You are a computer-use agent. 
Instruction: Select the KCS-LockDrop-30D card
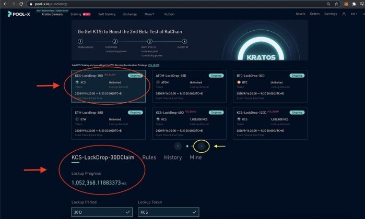pyautogui.click(x=109, y=86)
